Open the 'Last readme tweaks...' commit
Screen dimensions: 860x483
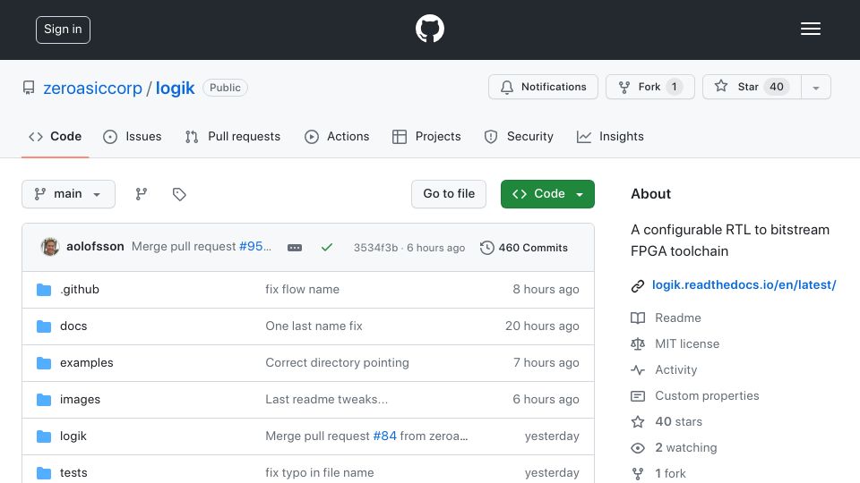[326, 399]
